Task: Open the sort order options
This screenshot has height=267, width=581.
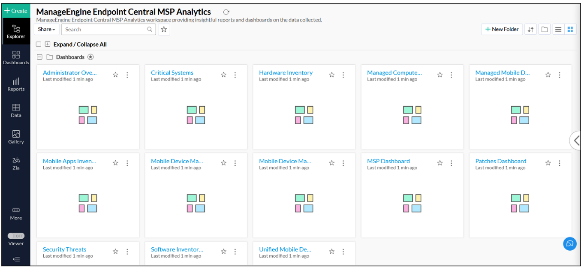Action: pyautogui.click(x=530, y=29)
